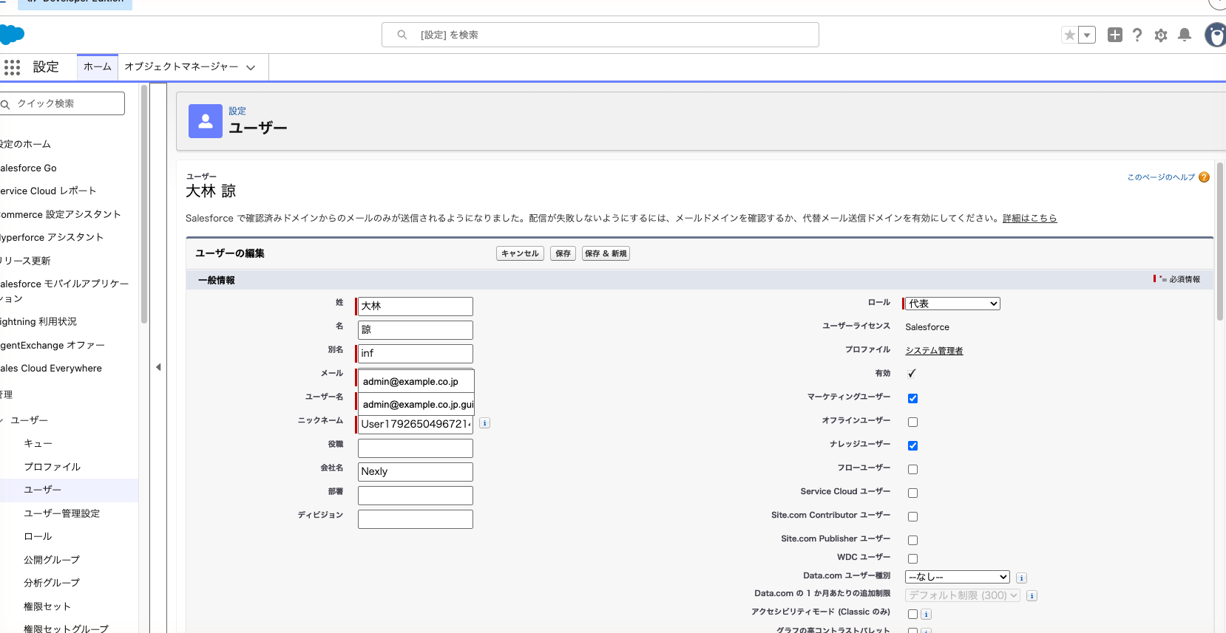Enable the オフラインユーザー checkbox
The width and height of the screenshot is (1226, 633).
[x=912, y=422]
